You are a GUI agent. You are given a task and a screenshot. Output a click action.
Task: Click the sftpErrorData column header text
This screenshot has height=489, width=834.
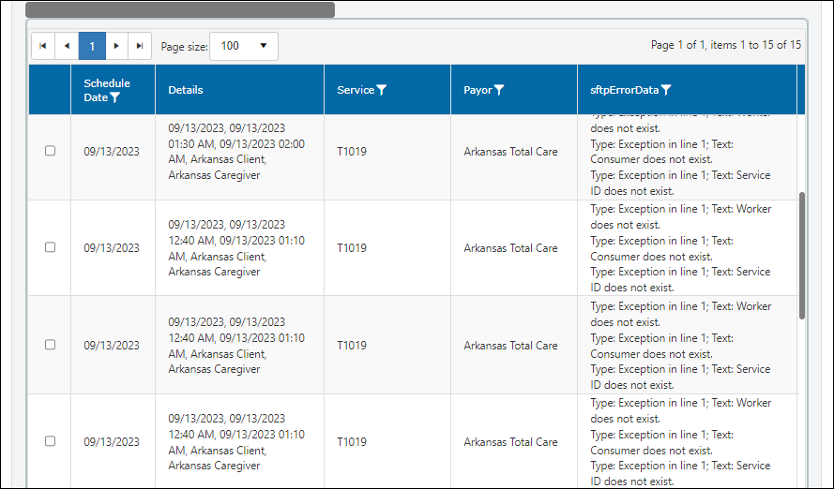[x=625, y=90]
